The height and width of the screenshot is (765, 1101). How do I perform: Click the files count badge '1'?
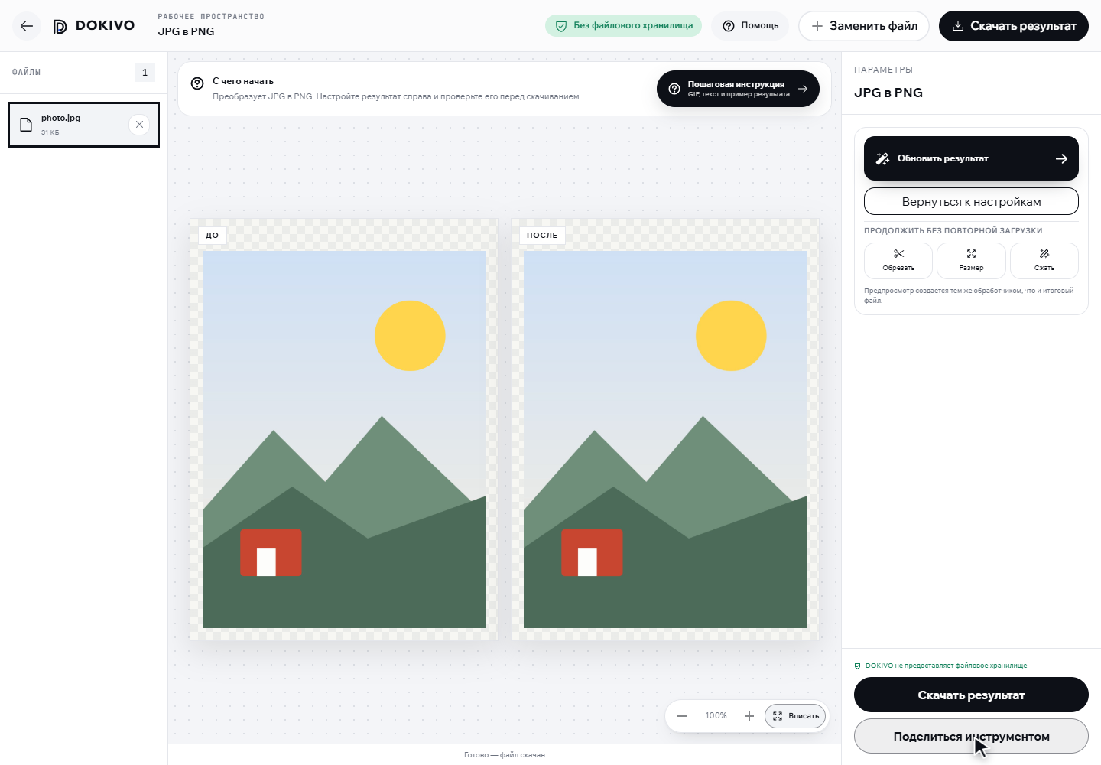point(145,73)
